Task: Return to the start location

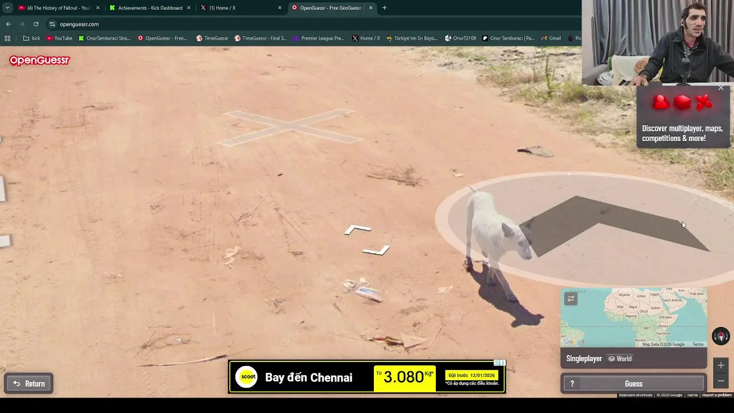Action: coord(29,384)
